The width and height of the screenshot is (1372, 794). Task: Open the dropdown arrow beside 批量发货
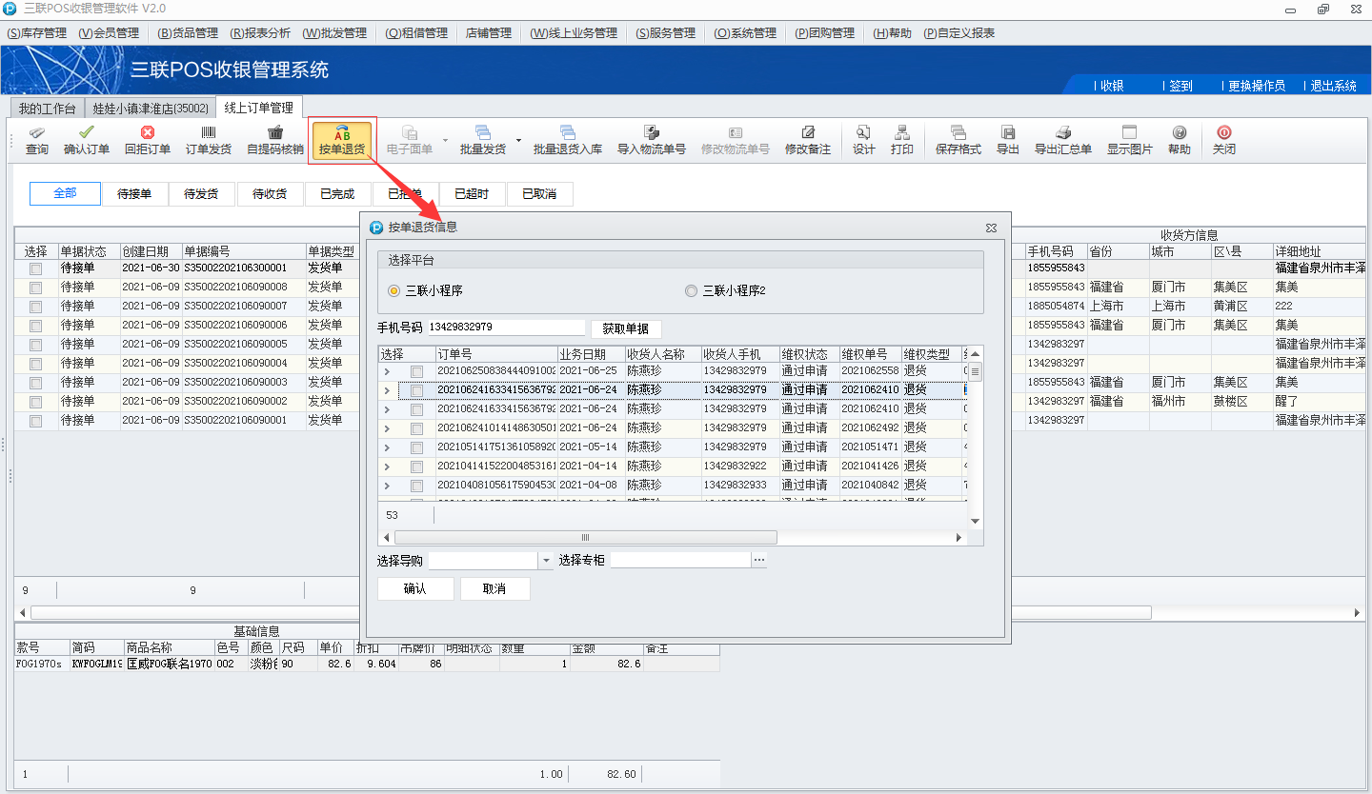click(518, 140)
